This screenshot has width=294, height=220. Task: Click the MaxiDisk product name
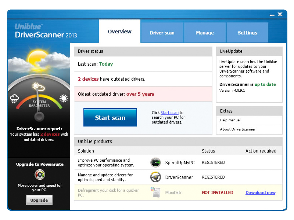point(173,193)
